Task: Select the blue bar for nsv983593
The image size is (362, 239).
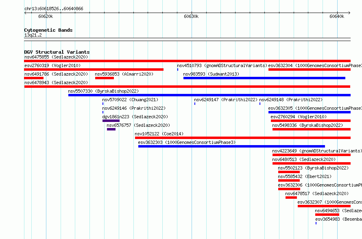Action: pyautogui.click(x=264, y=78)
